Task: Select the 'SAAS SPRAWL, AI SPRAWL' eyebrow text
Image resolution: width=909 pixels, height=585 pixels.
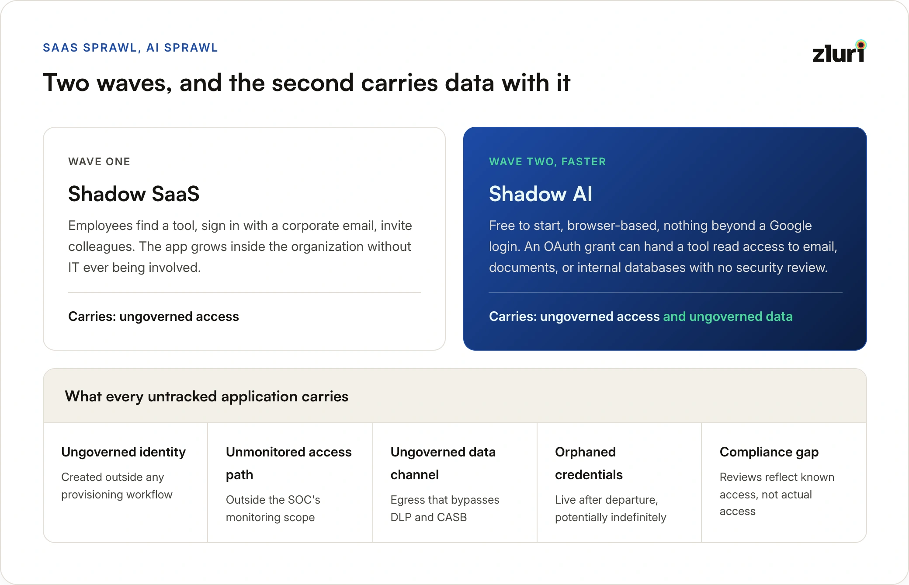Action: point(130,48)
